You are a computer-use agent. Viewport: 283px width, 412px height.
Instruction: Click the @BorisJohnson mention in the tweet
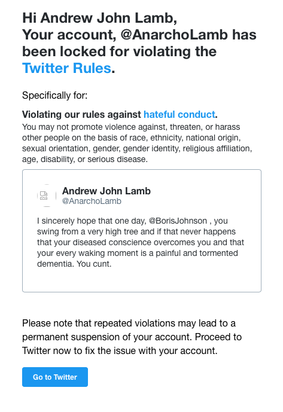(178, 221)
